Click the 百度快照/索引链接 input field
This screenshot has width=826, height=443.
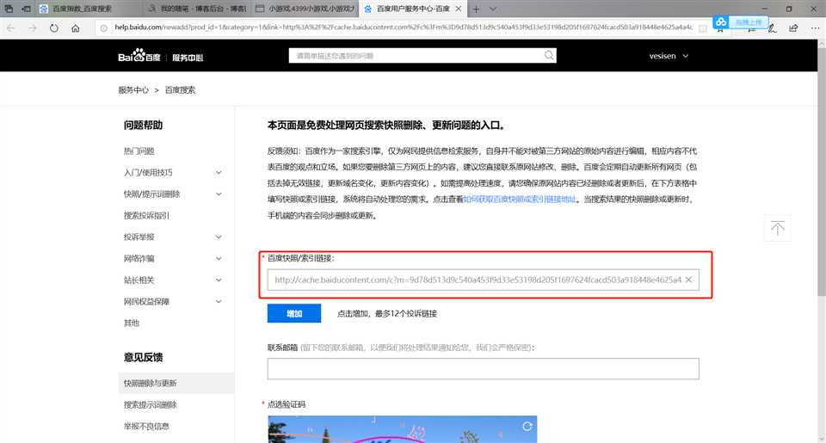(483, 280)
